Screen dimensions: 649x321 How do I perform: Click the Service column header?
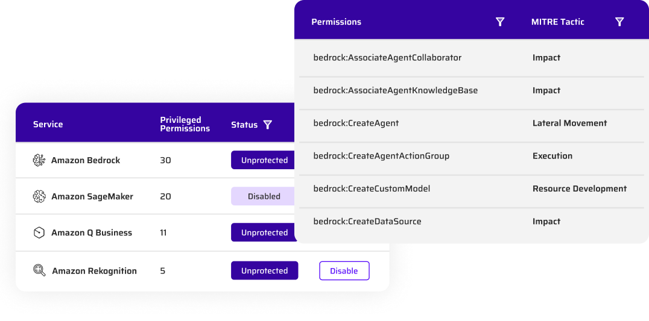point(48,124)
